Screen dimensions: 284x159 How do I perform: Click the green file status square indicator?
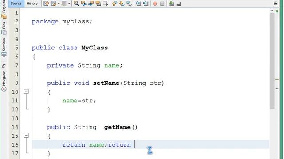(277, 11)
